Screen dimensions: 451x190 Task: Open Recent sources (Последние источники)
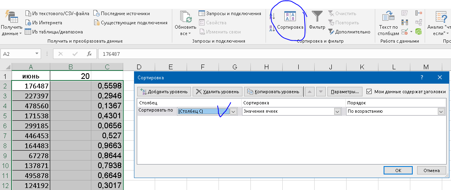point(122,14)
